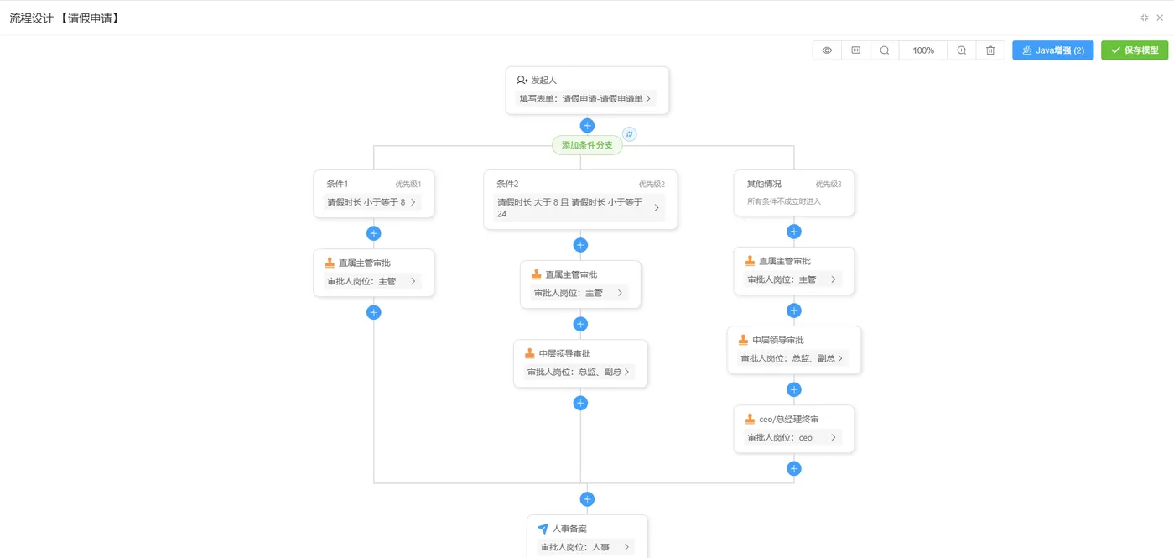Zoom out using the magnifier minus icon
Image resolution: width=1174 pixels, height=558 pixels.
click(884, 50)
